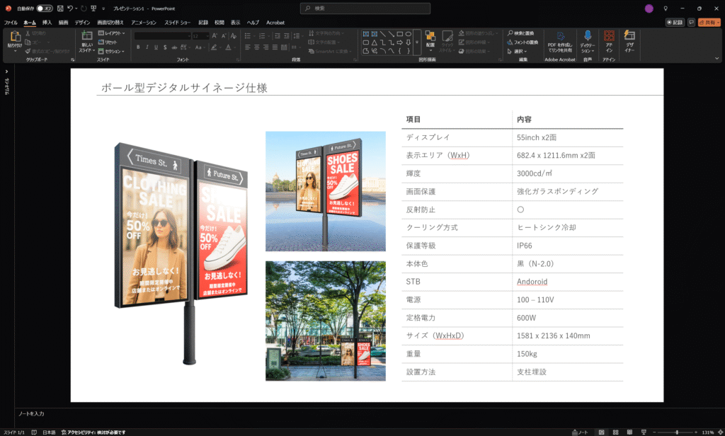Adjust the zoom slider in the status bar
The width and height of the screenshot is (725, 436).
(x=677, y=432)
